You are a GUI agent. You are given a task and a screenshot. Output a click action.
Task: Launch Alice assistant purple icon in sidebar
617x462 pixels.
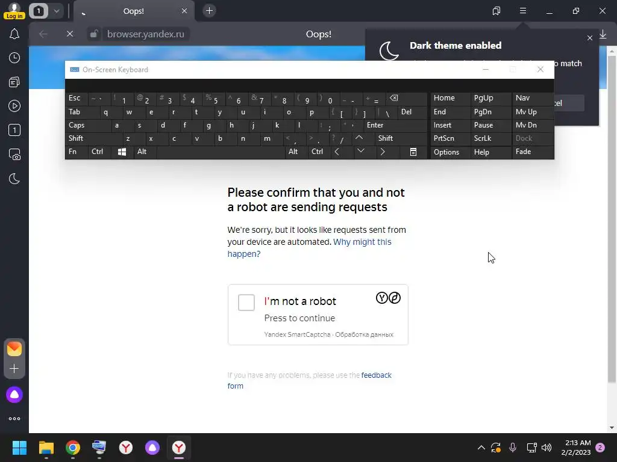pyautogui.click(x=14, y=395)
